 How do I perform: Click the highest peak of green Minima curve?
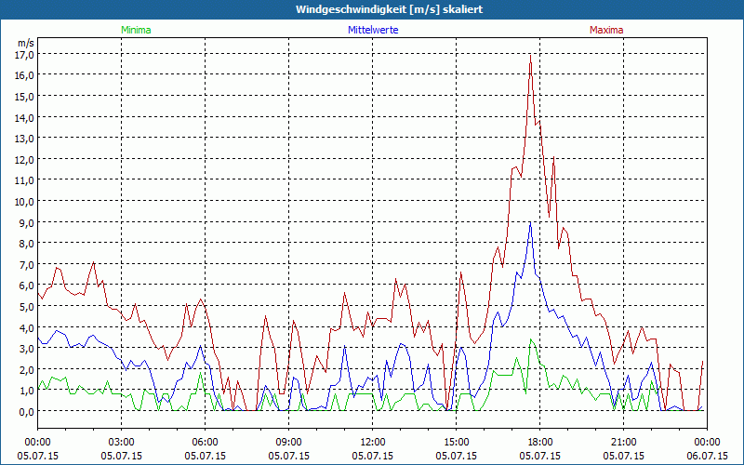click(x=530, y=339)
